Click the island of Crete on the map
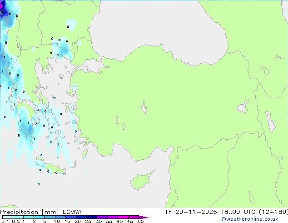Viewport: 288px width, 223px height. point(51,169)
